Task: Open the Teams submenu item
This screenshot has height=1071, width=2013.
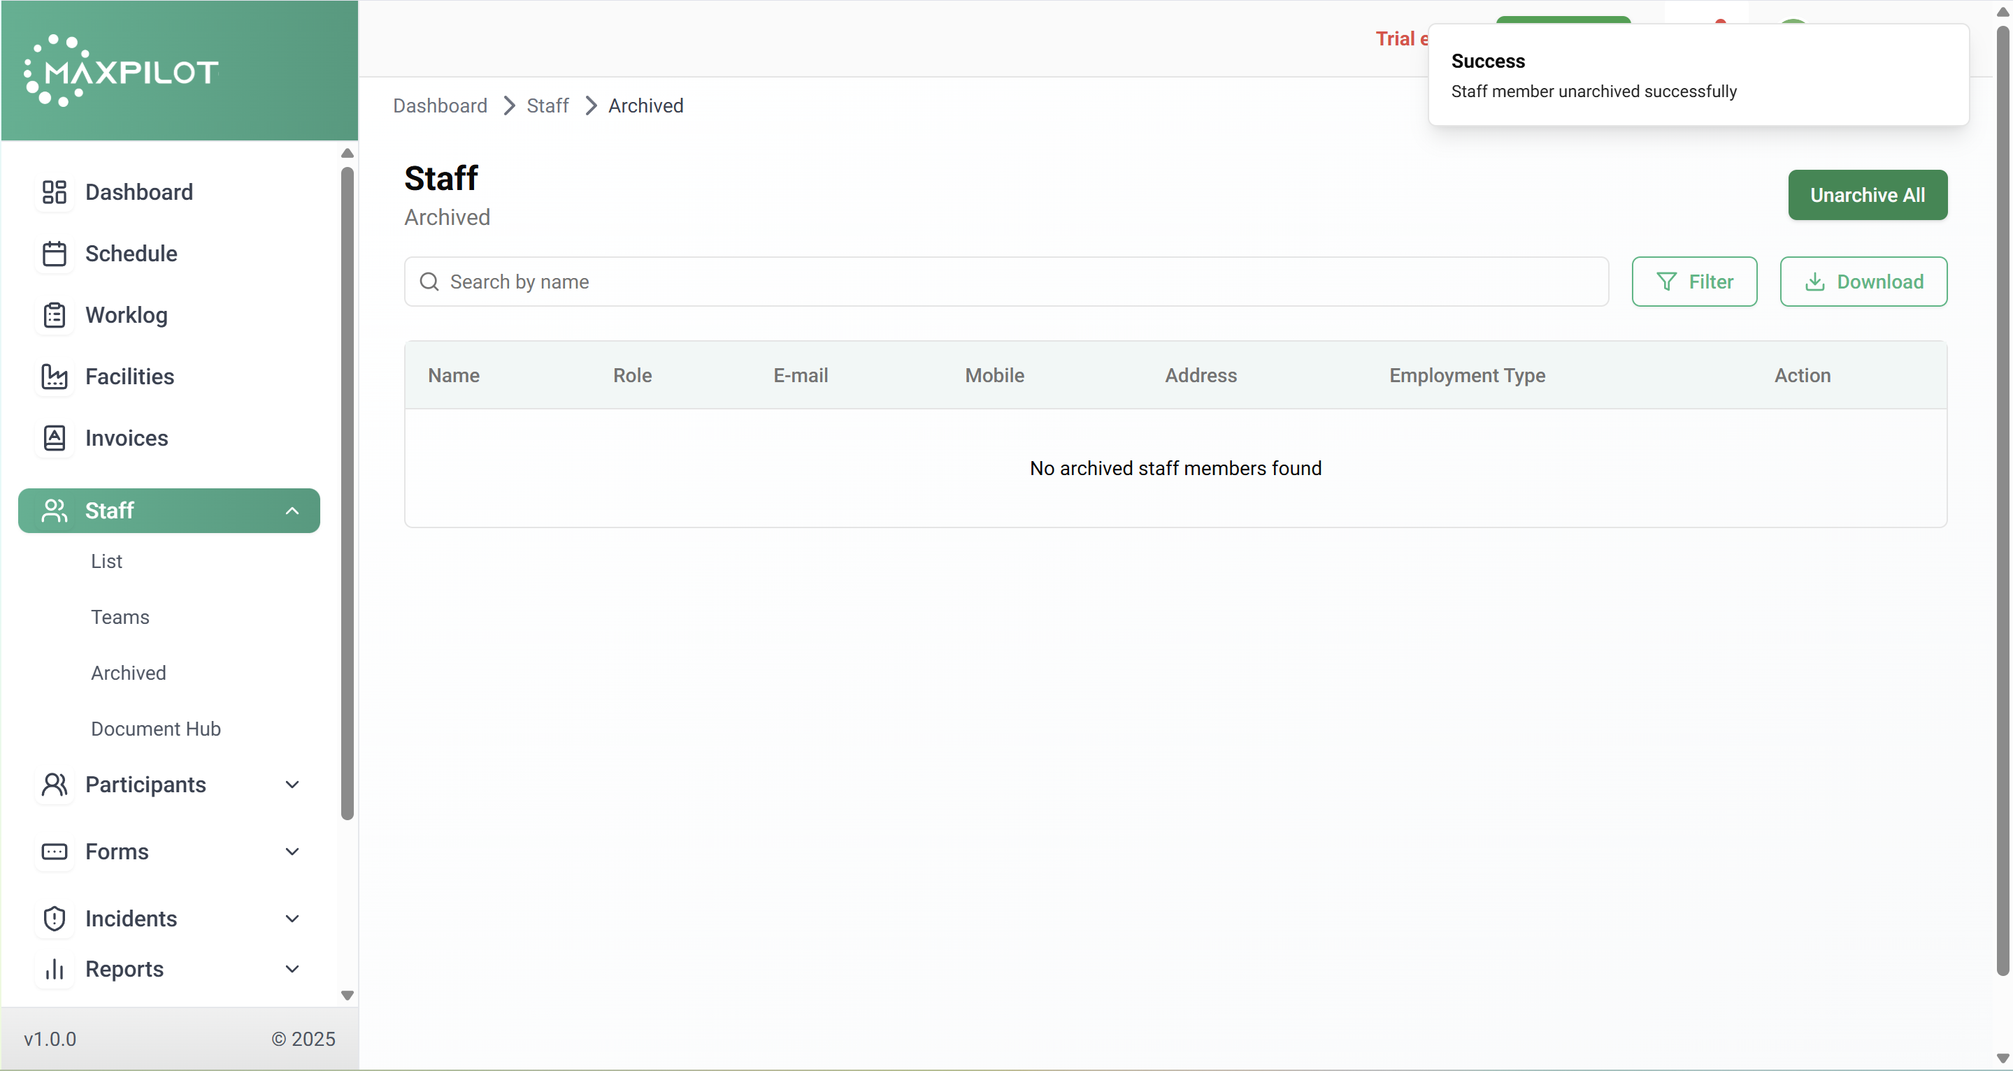Action: click(x=120, y=617)
